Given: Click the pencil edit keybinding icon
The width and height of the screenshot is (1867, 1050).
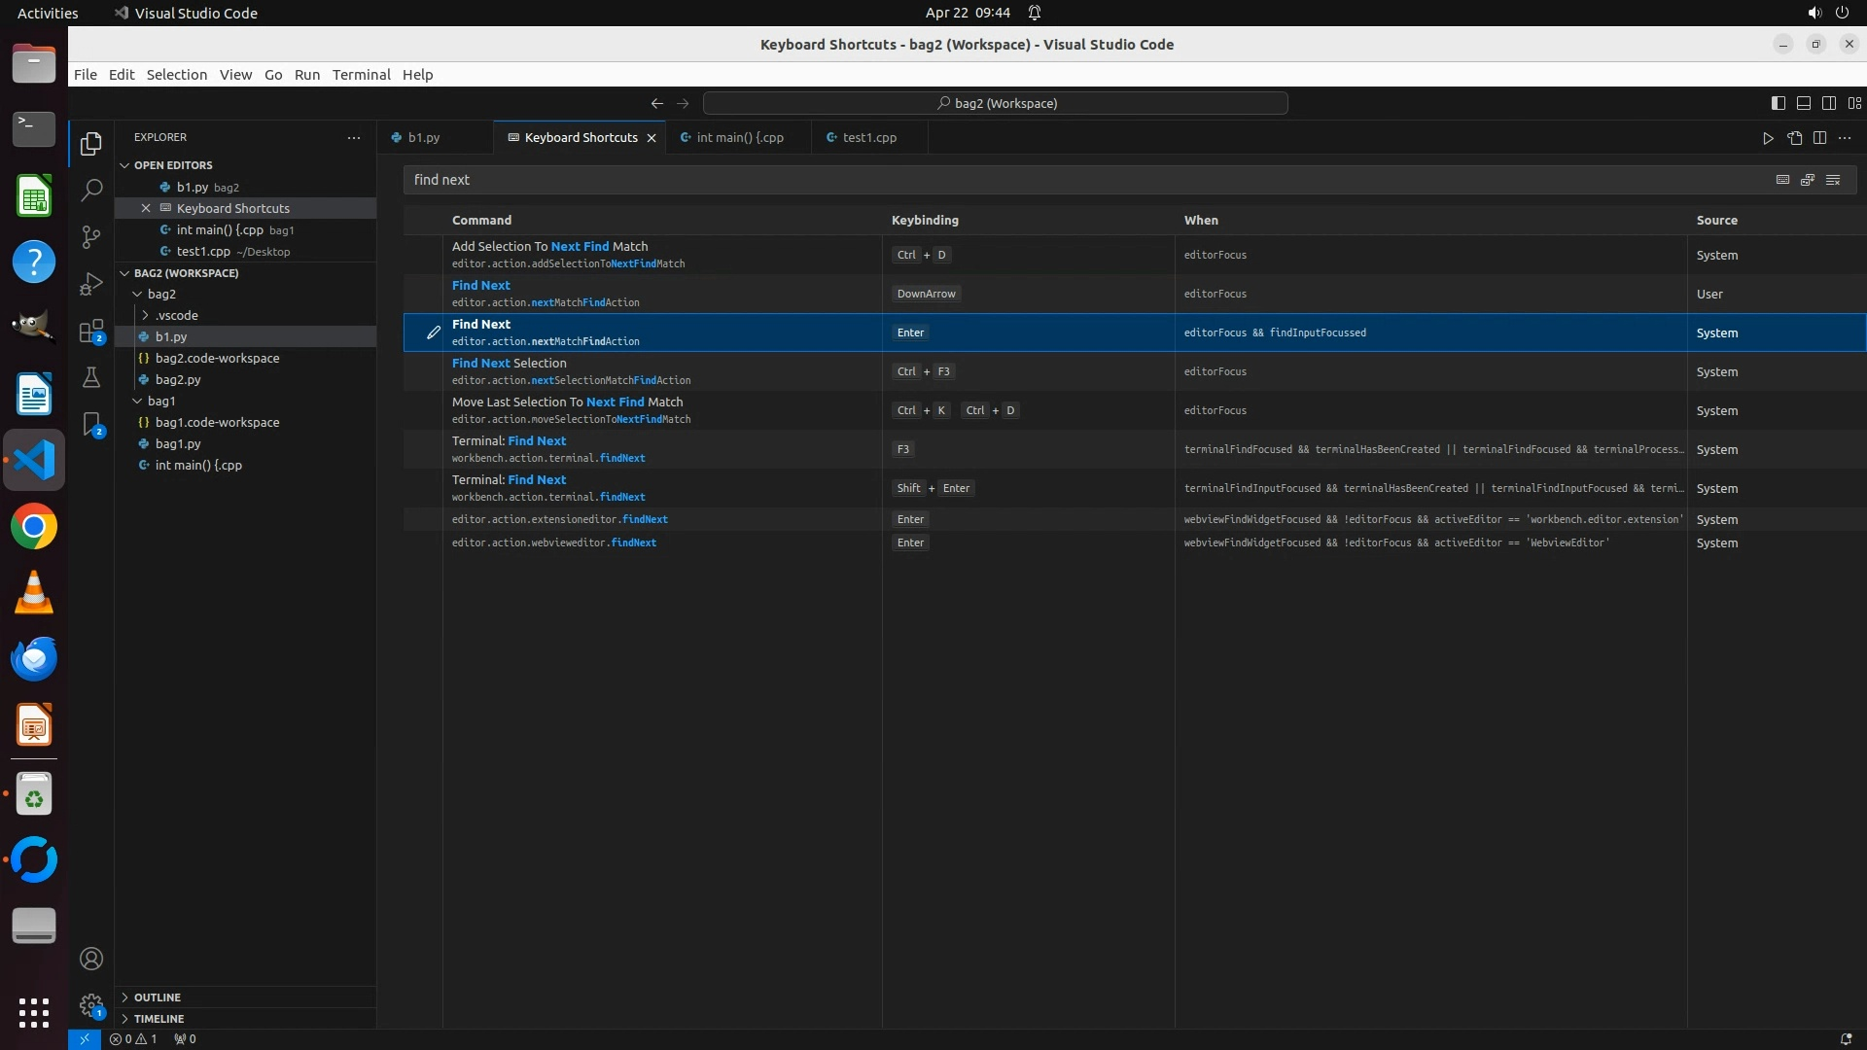Looking at the screenshot, I should (x=434, y=332).
